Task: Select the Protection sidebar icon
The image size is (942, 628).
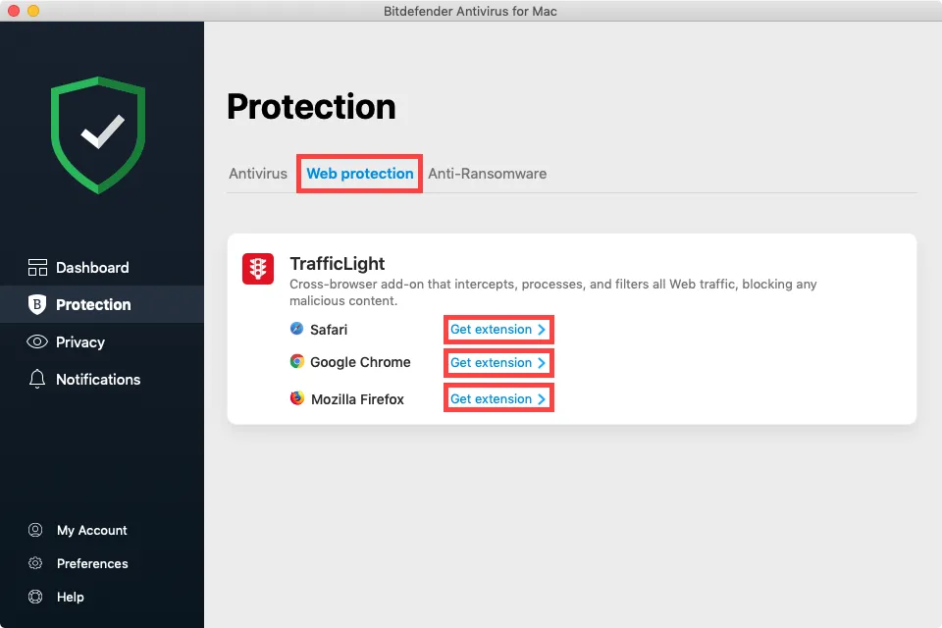Action: 39,304
